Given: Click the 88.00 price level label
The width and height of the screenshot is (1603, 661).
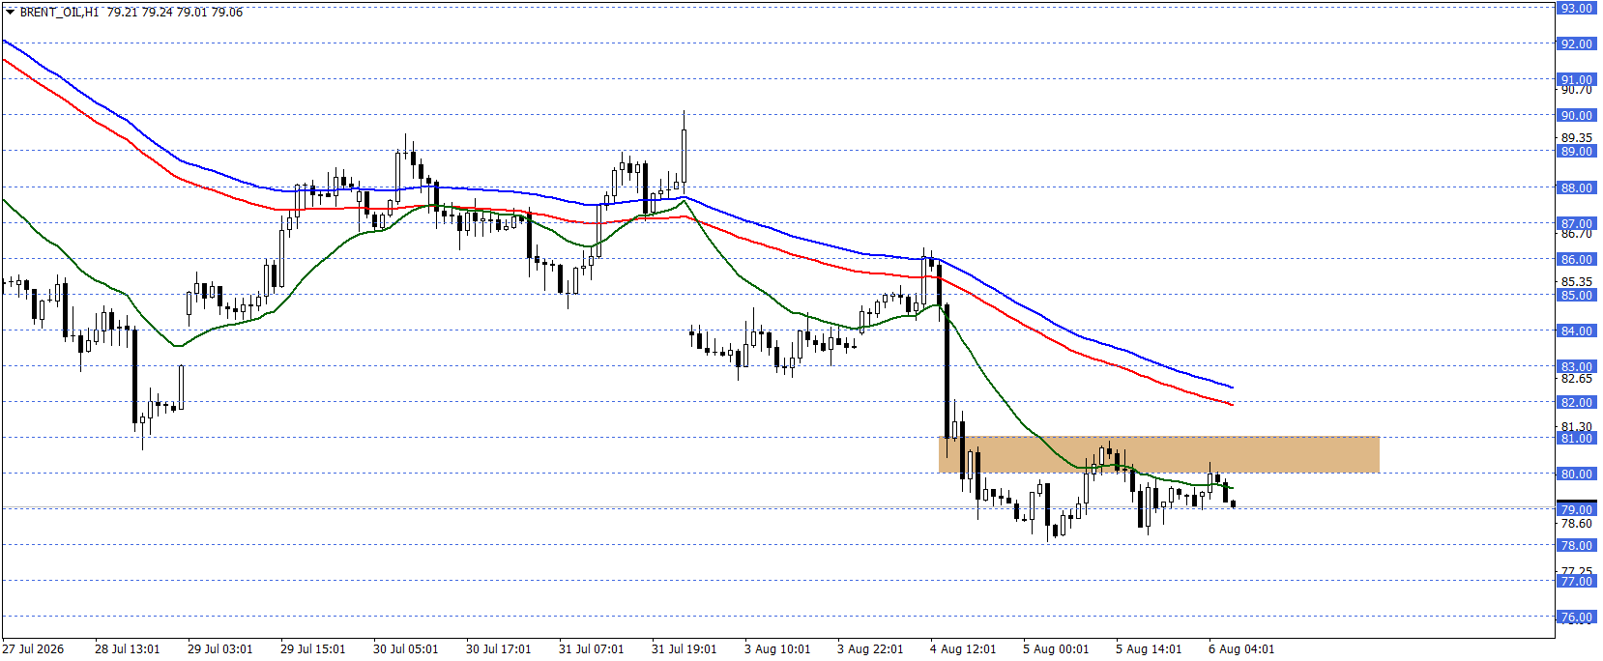Looking at the screenshot, I should (1576, 188).
